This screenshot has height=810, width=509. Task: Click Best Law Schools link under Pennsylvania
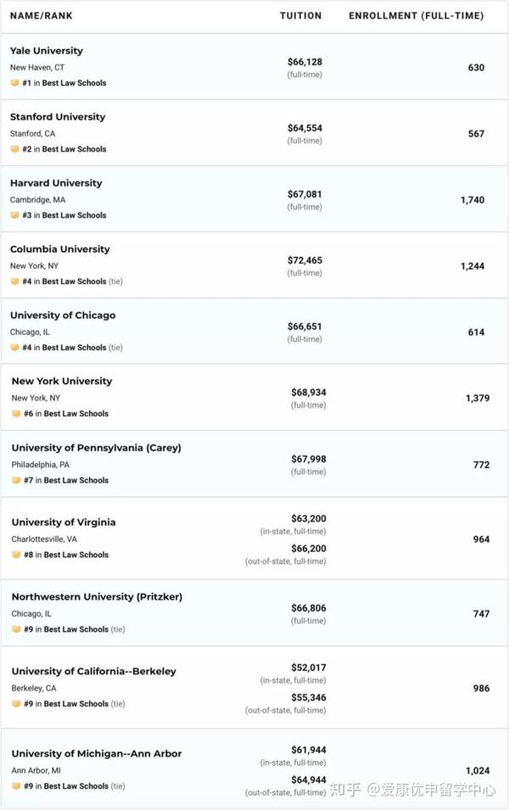76,480
